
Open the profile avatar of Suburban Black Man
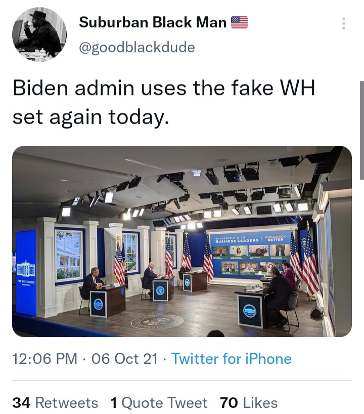tap(39, 34)
